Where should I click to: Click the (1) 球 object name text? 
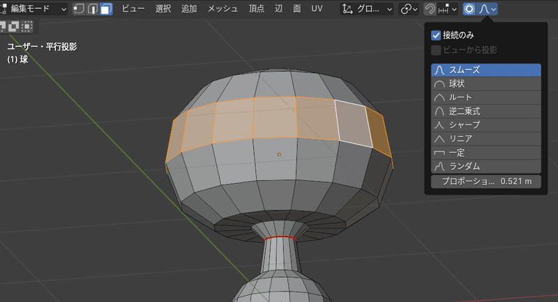click(17, 59)
